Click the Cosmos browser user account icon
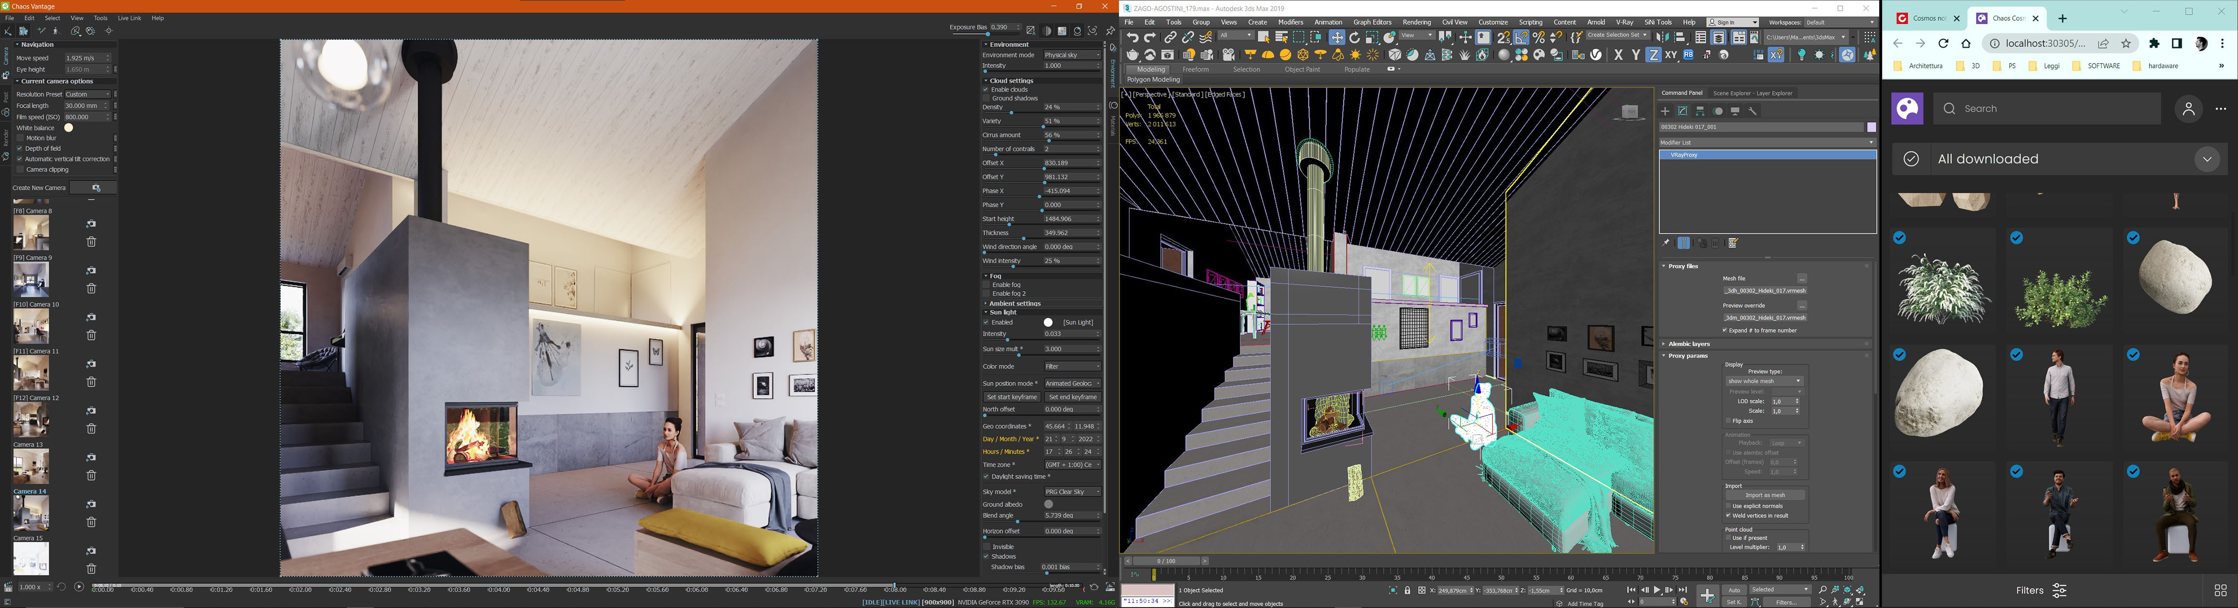The width and height of the screenshot is (2238, 608). 2188,109
